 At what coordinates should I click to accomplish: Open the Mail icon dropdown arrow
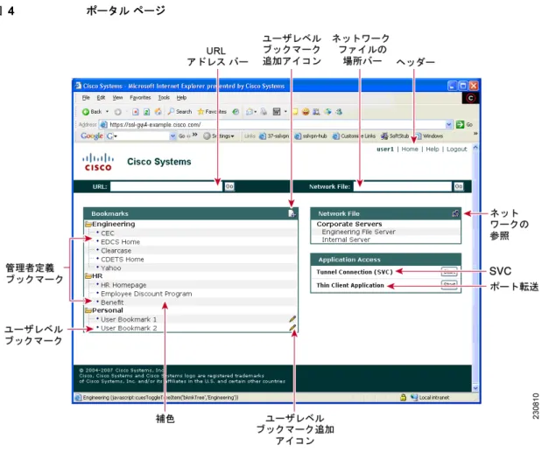tap(256, 111)
